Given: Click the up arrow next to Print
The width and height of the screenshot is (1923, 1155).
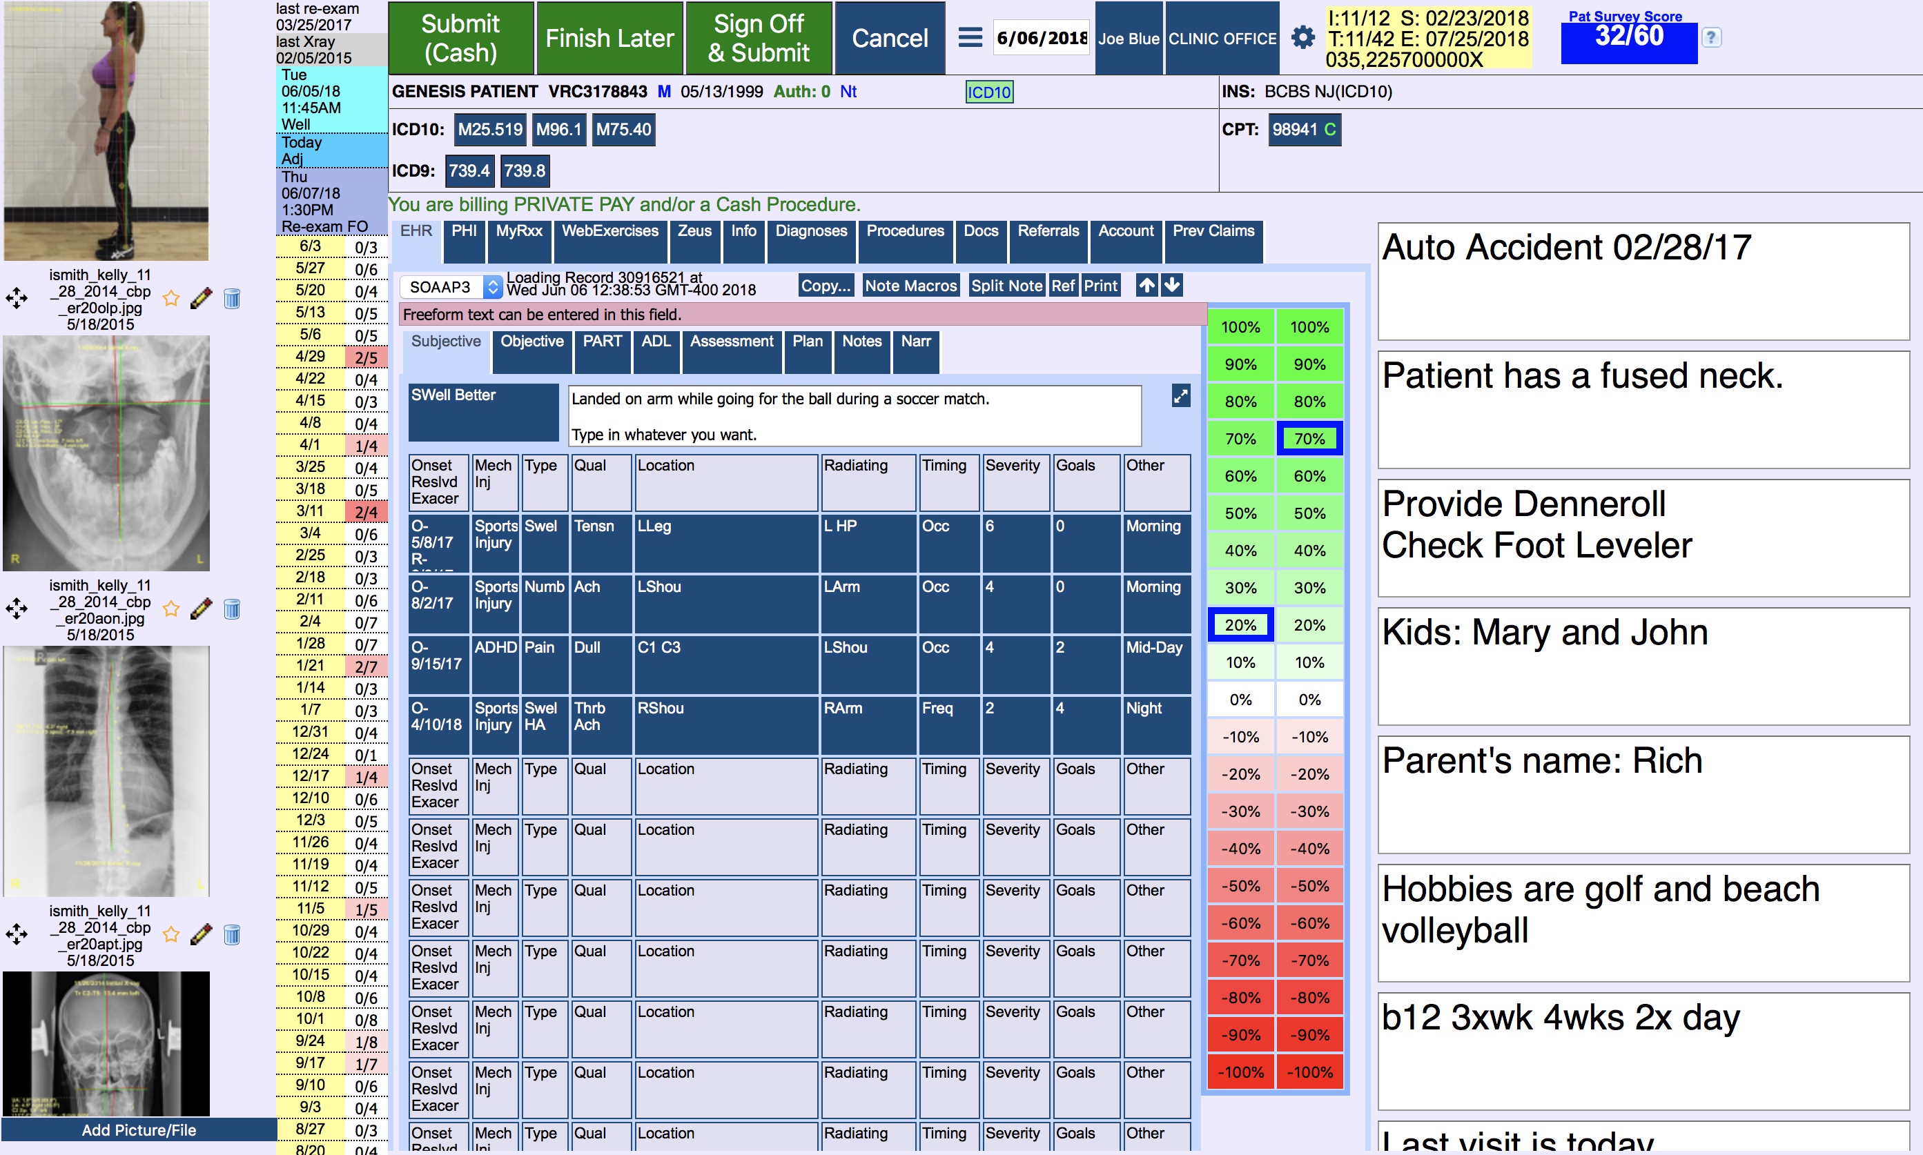Looking at the screenshot, I should pos(1146,286).
